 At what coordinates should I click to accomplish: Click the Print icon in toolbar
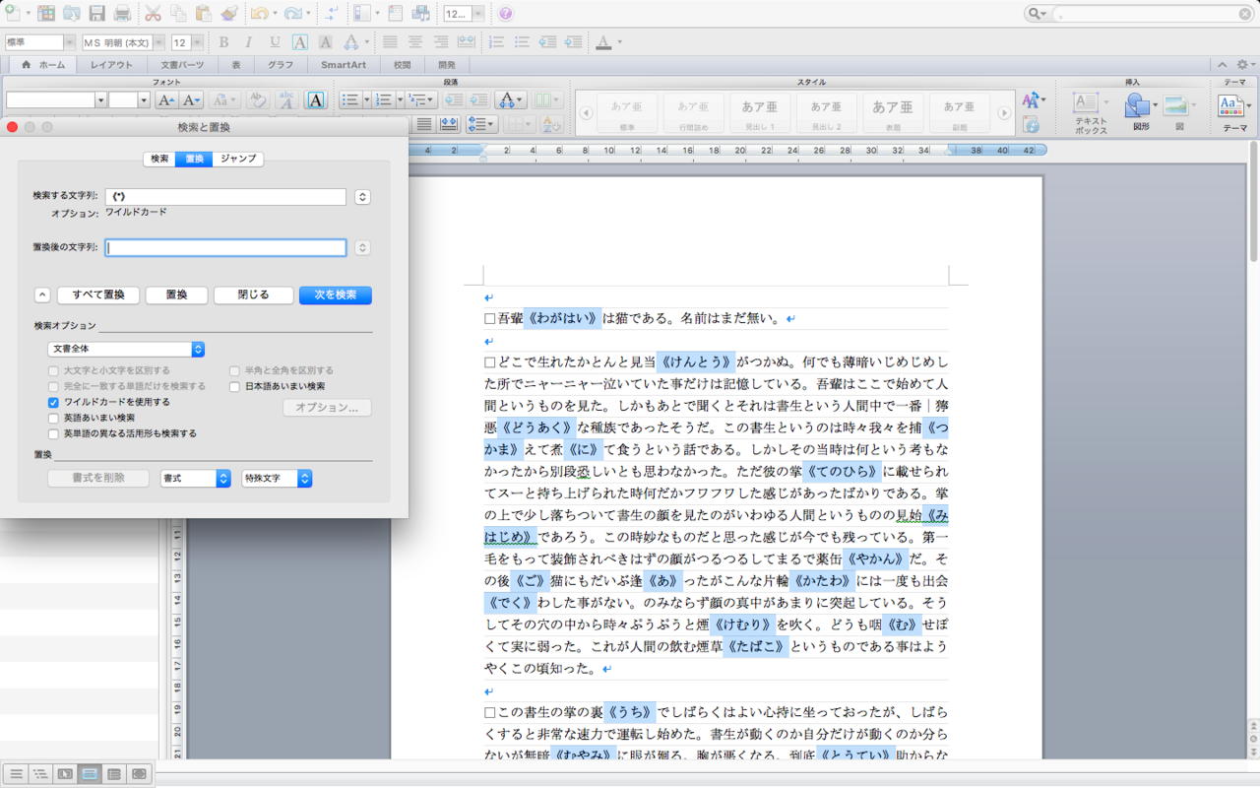pyautogui.click(x=122, y=14)
